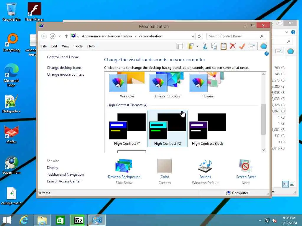This screenshot has height=226, width=302.
Task: Open Ease of Access Center link
Action: [64, 181]
